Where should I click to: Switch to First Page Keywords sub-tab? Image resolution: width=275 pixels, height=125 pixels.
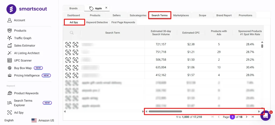pyautogui.click(x=123, y=22)
